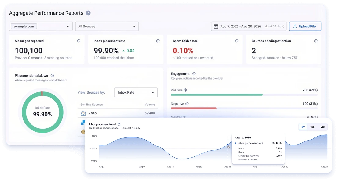
Task: Click info icon beside Negative label
Action: [187, 104]
